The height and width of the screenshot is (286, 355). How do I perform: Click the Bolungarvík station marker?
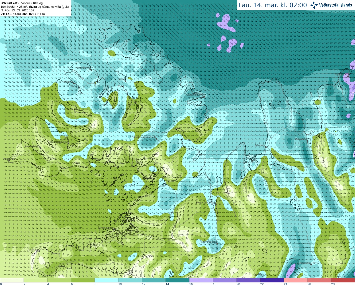point(90,69)
